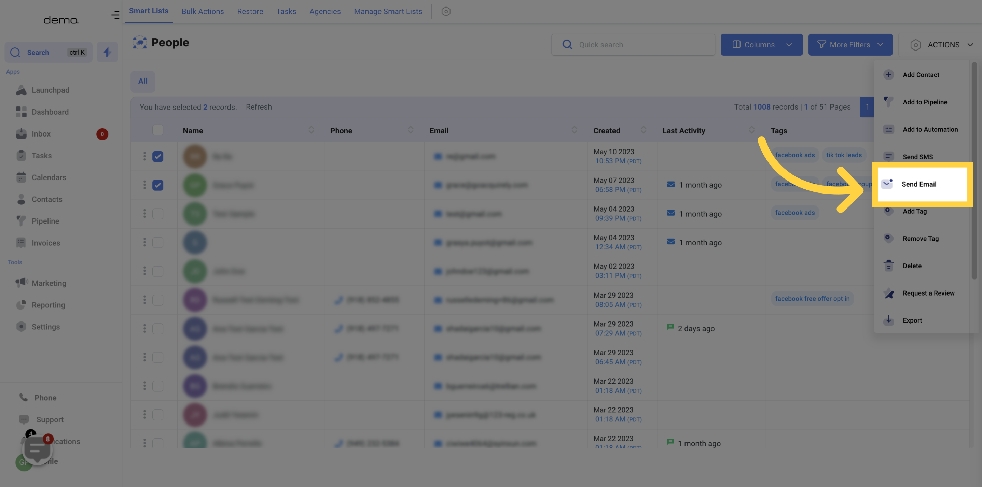Open the Agencies tab
This screenshot has width=982, height=487.
(325, 11)
